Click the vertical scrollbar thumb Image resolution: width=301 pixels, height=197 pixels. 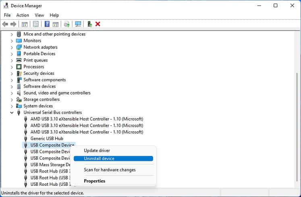click(x=297, y=127)
